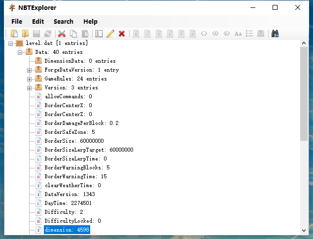Expand the GameRules node

(x=30, y=79)
